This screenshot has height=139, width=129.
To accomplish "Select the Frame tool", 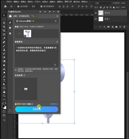I will 4,34.
